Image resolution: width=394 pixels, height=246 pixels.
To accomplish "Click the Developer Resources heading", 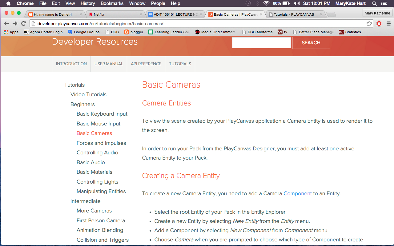I will coord(95,42).
